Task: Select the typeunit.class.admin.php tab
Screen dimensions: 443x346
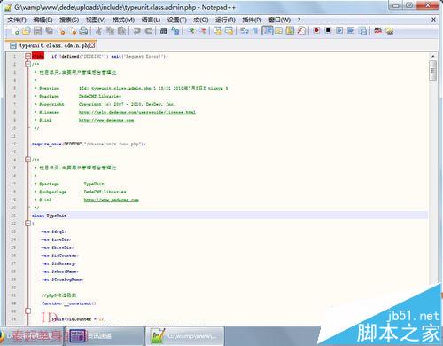Action: point(51,45)
